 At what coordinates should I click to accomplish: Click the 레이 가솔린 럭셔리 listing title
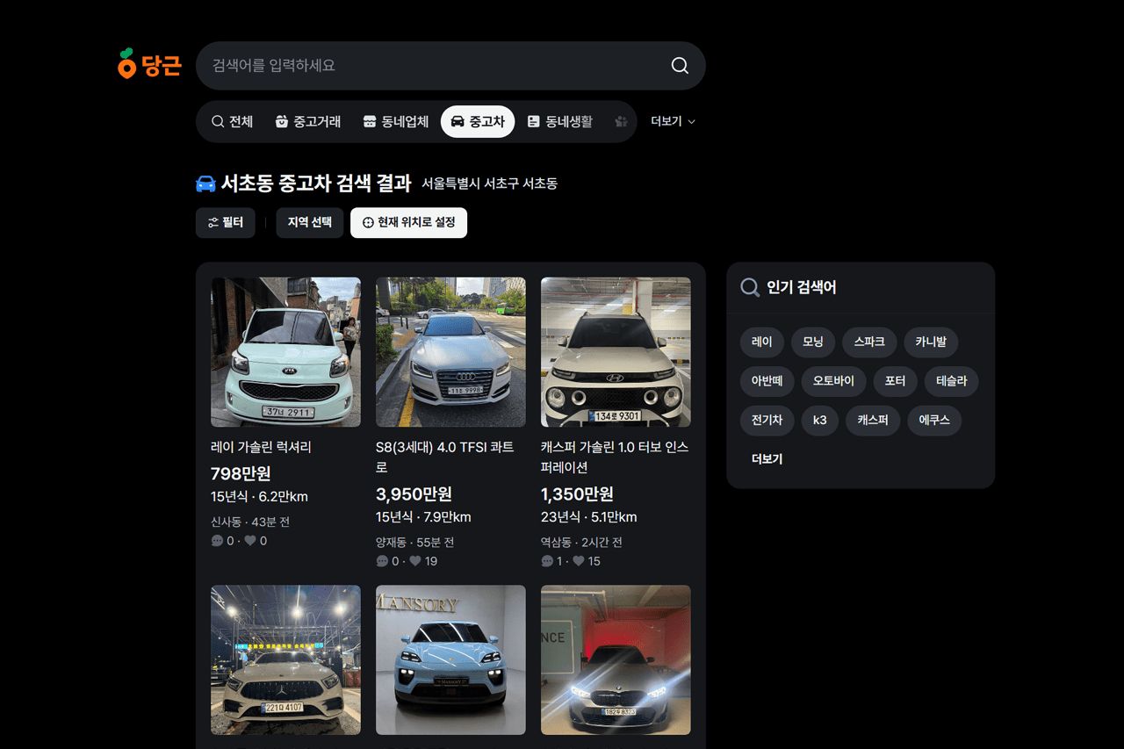tap(261, 447)
